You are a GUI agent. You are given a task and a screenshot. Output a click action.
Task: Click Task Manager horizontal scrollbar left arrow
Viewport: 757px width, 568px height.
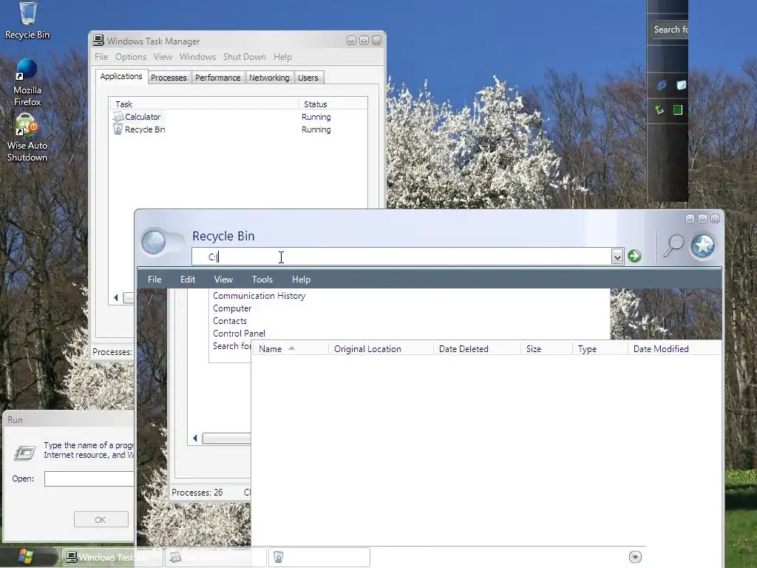coord(116,297)
